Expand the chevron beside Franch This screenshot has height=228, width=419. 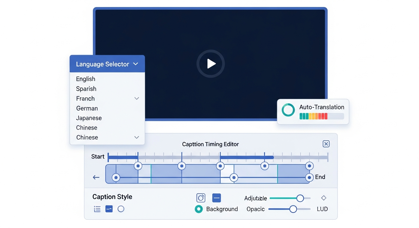tap(137, 99)
